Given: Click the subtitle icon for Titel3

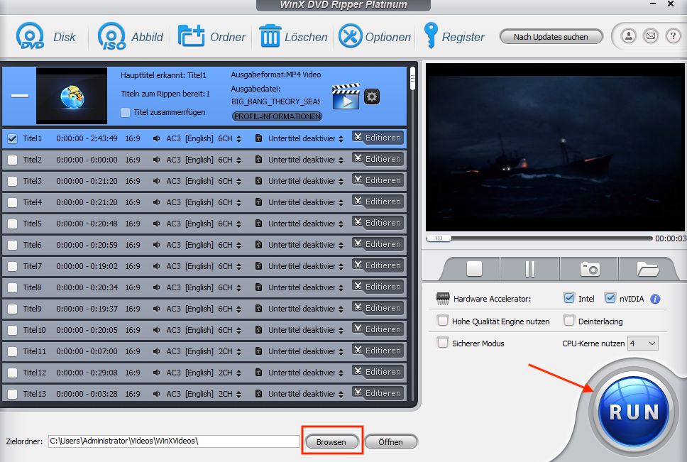Looking at the screenshot, I should coord(258,181).
